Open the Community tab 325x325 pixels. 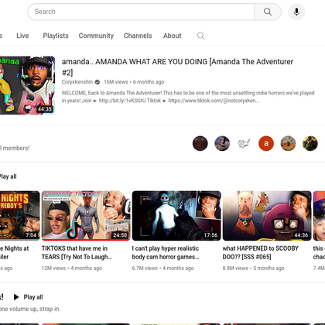96,36
